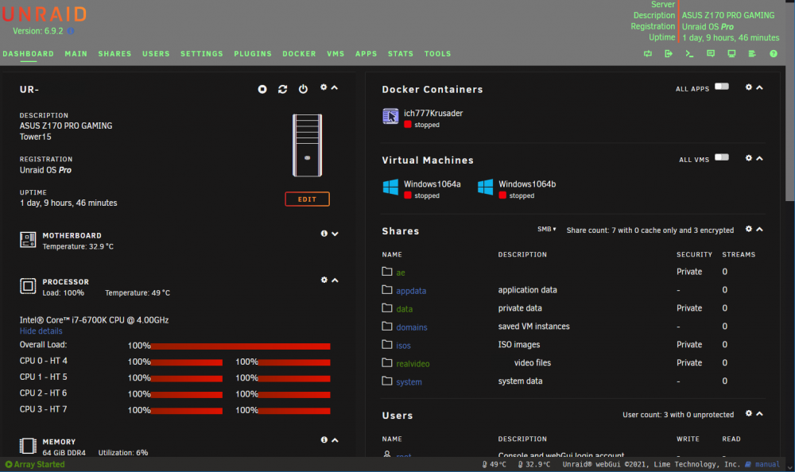Click the ich777Krusader container icon
Image resolution: width=795 pixels, height=472 pixels.
tap(390, 117)
